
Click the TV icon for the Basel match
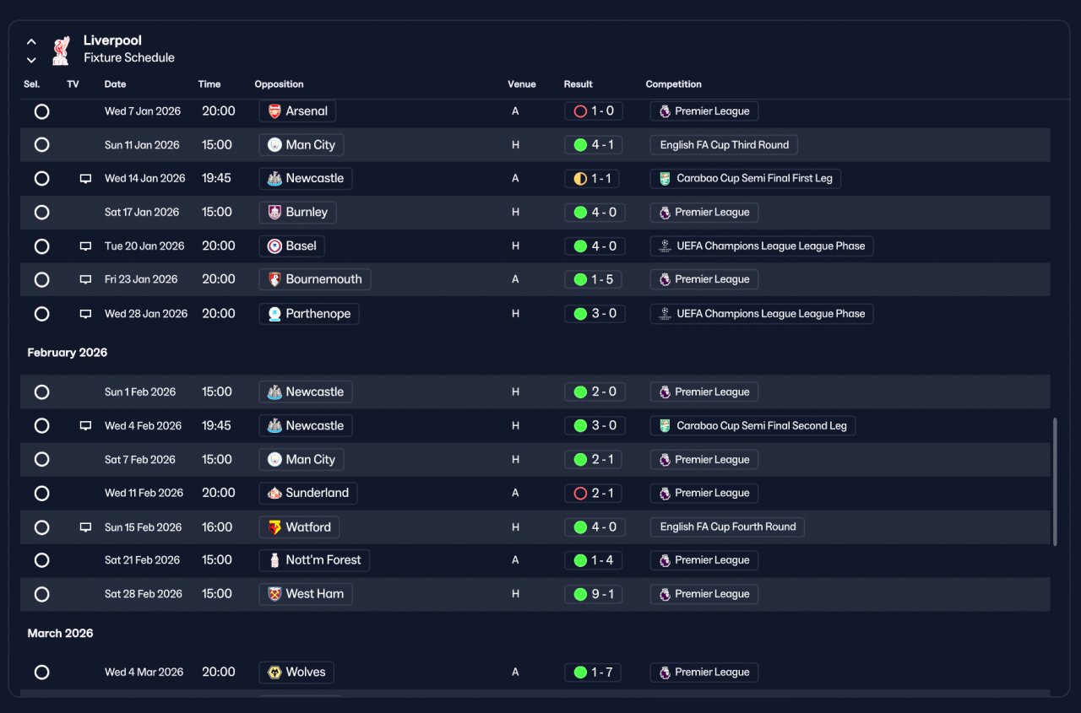coord(85,246)
